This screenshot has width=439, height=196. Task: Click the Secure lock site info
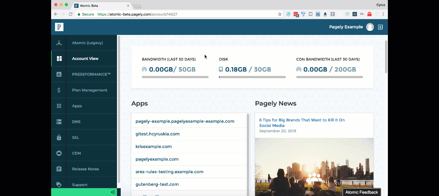(x=86, y=14)
